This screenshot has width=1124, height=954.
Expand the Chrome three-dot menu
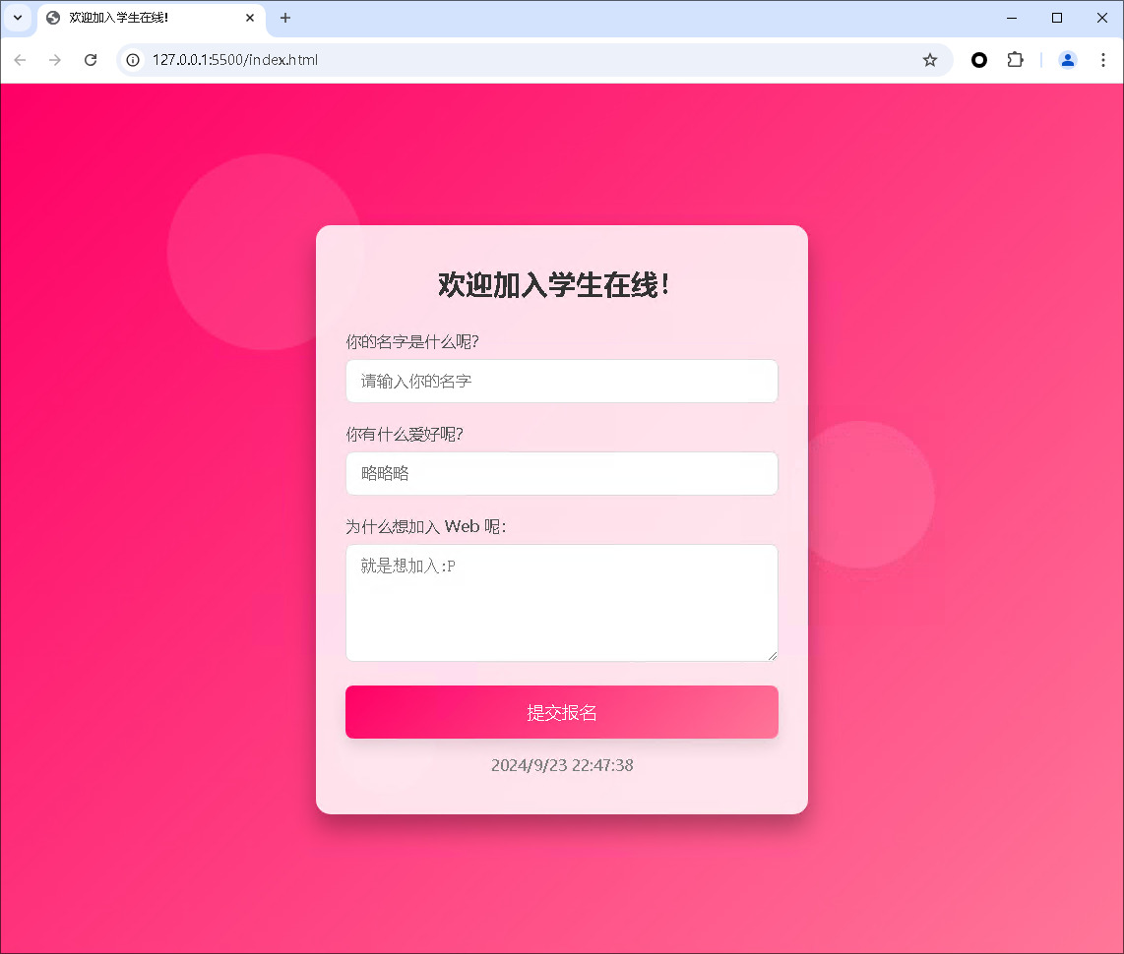pyautogui.click(x=1102, y=60)
